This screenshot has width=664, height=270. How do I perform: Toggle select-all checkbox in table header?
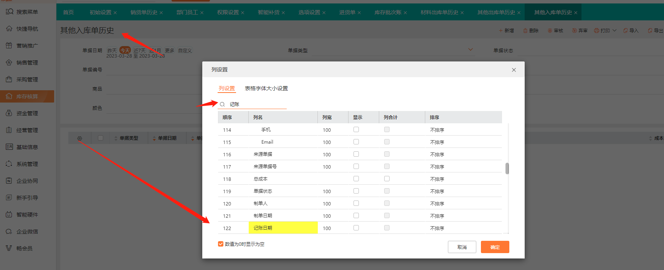click(101, 138)
